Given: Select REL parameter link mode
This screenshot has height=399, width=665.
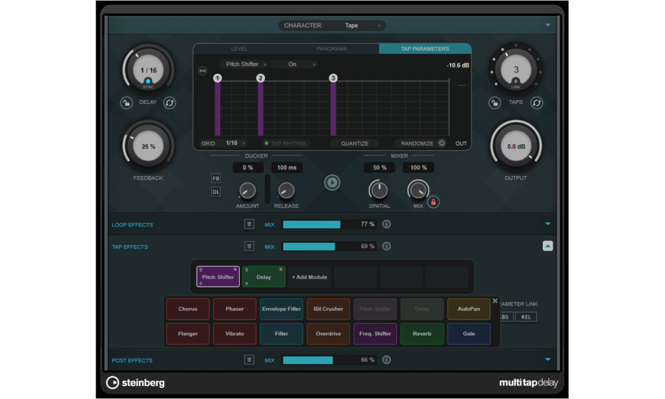Looking at the screenshot, I should (x=526, y=317).
